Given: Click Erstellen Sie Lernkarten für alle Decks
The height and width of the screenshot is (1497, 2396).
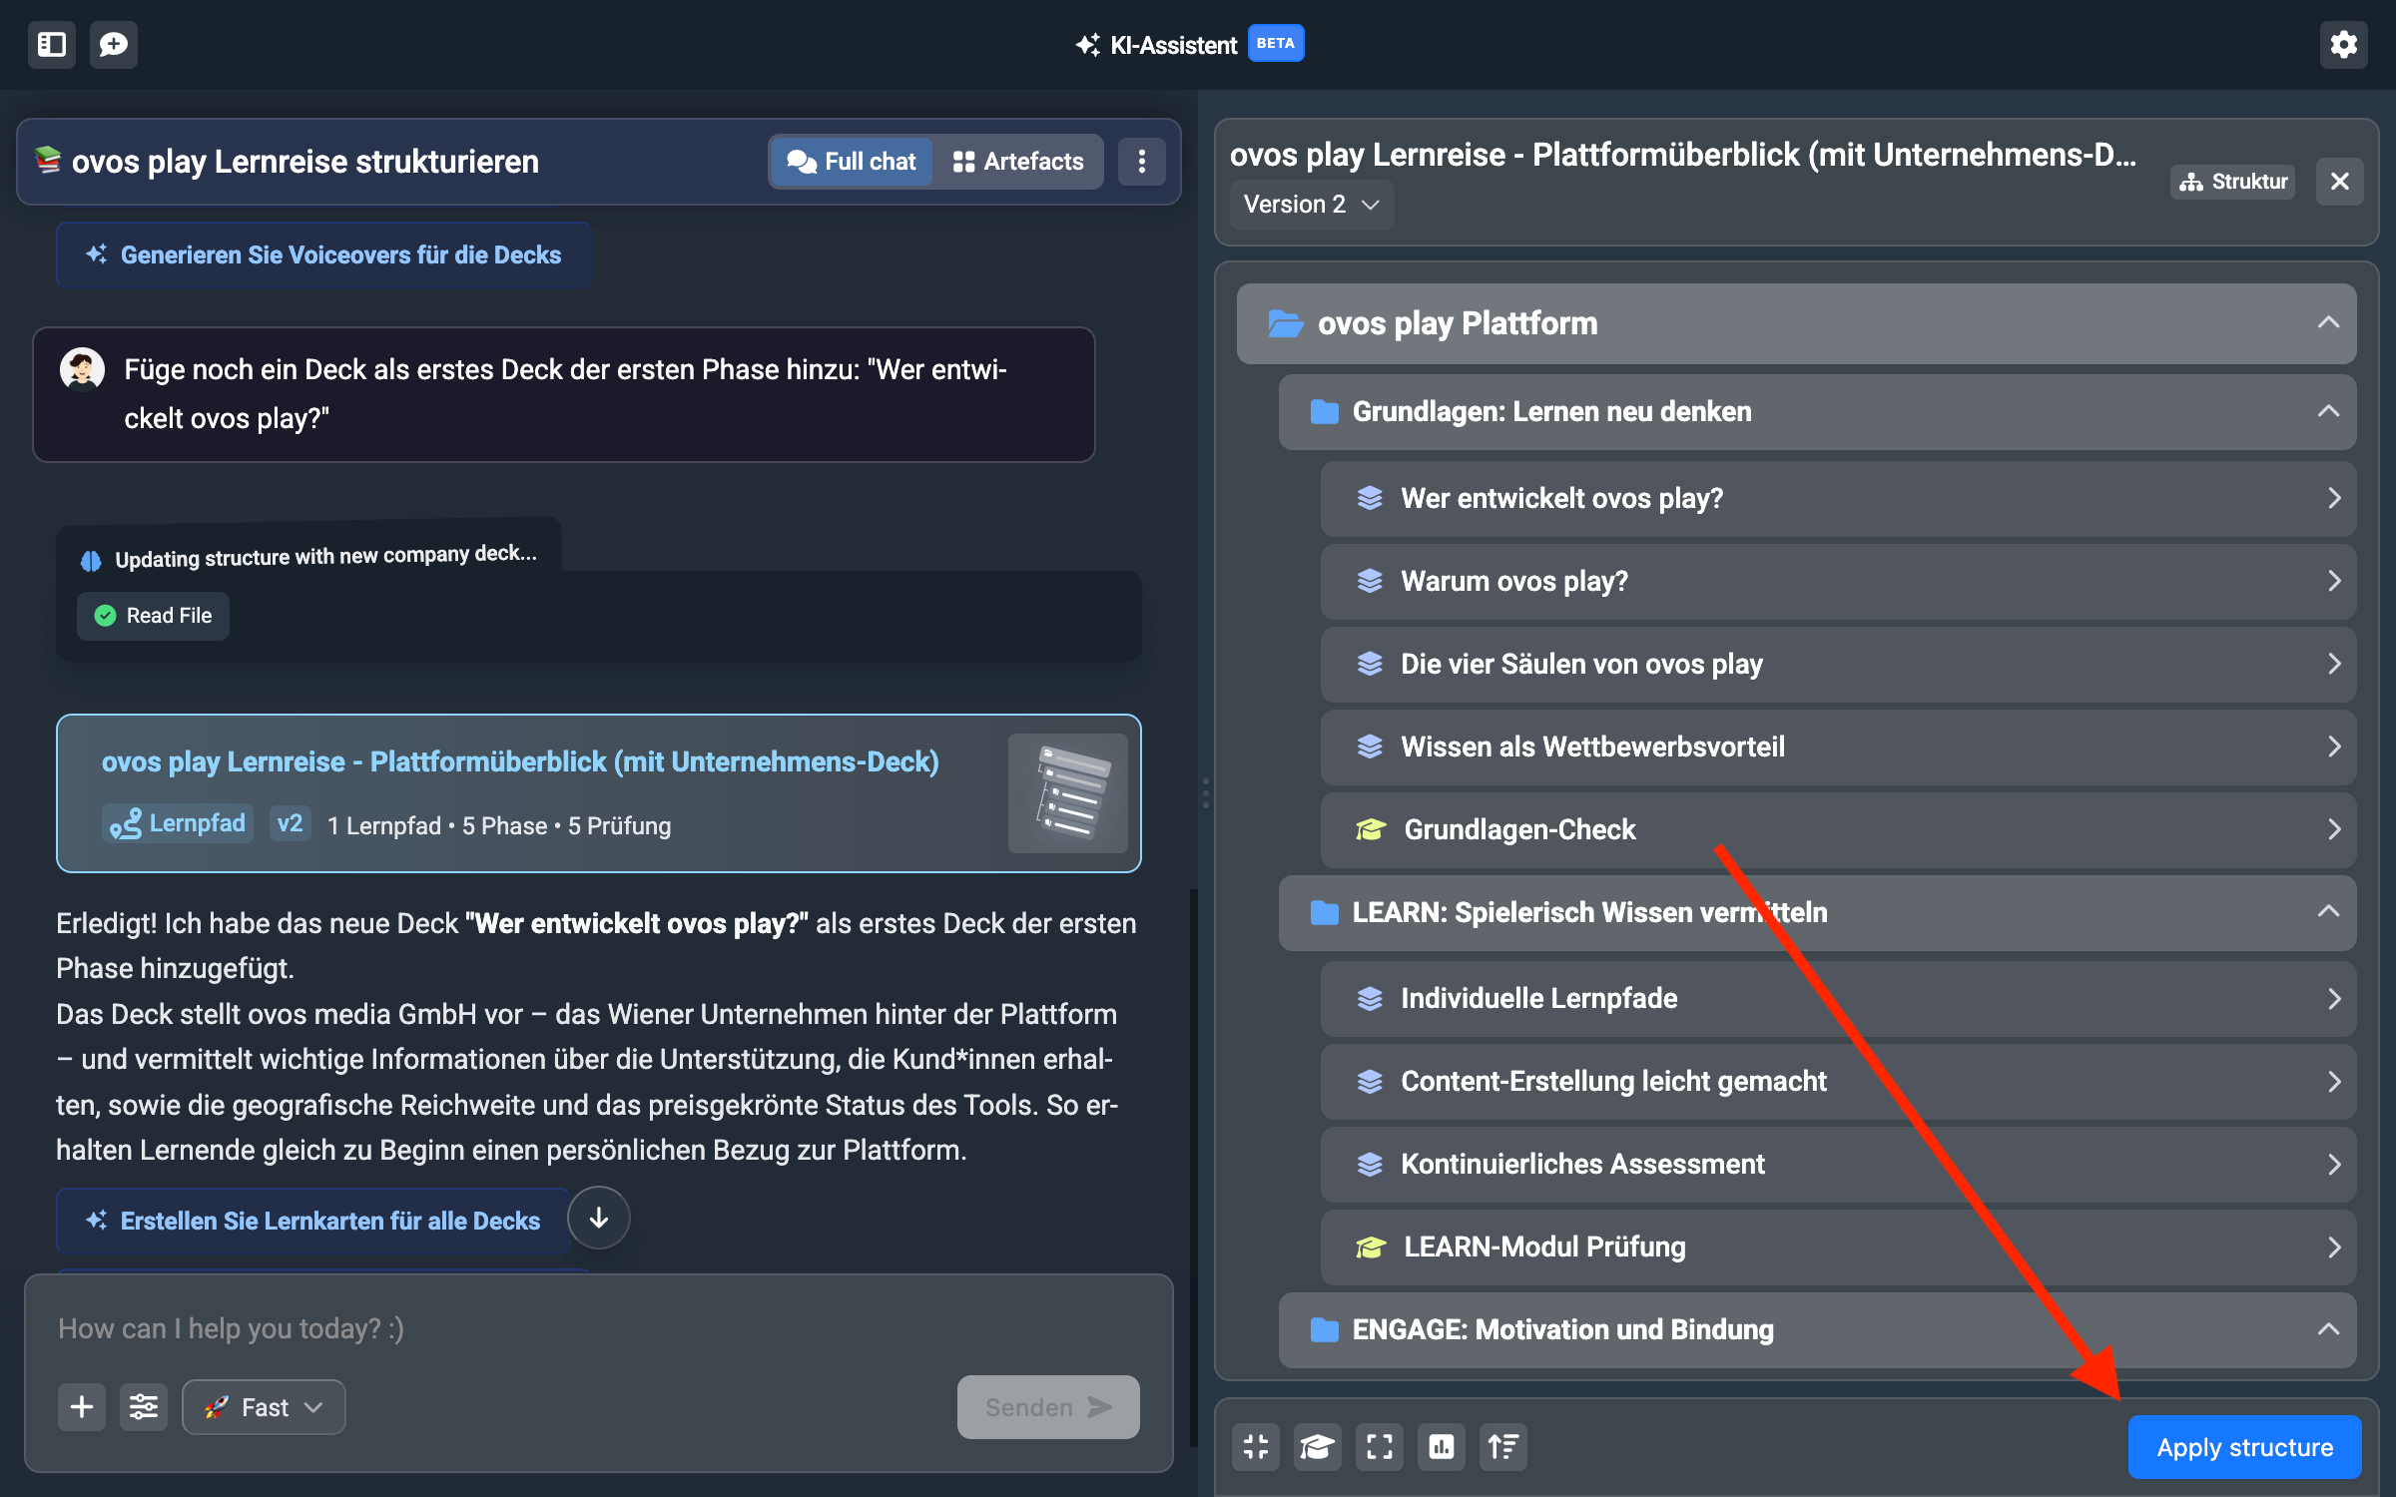Looking at the screenshot, I should coord(313,1221).
